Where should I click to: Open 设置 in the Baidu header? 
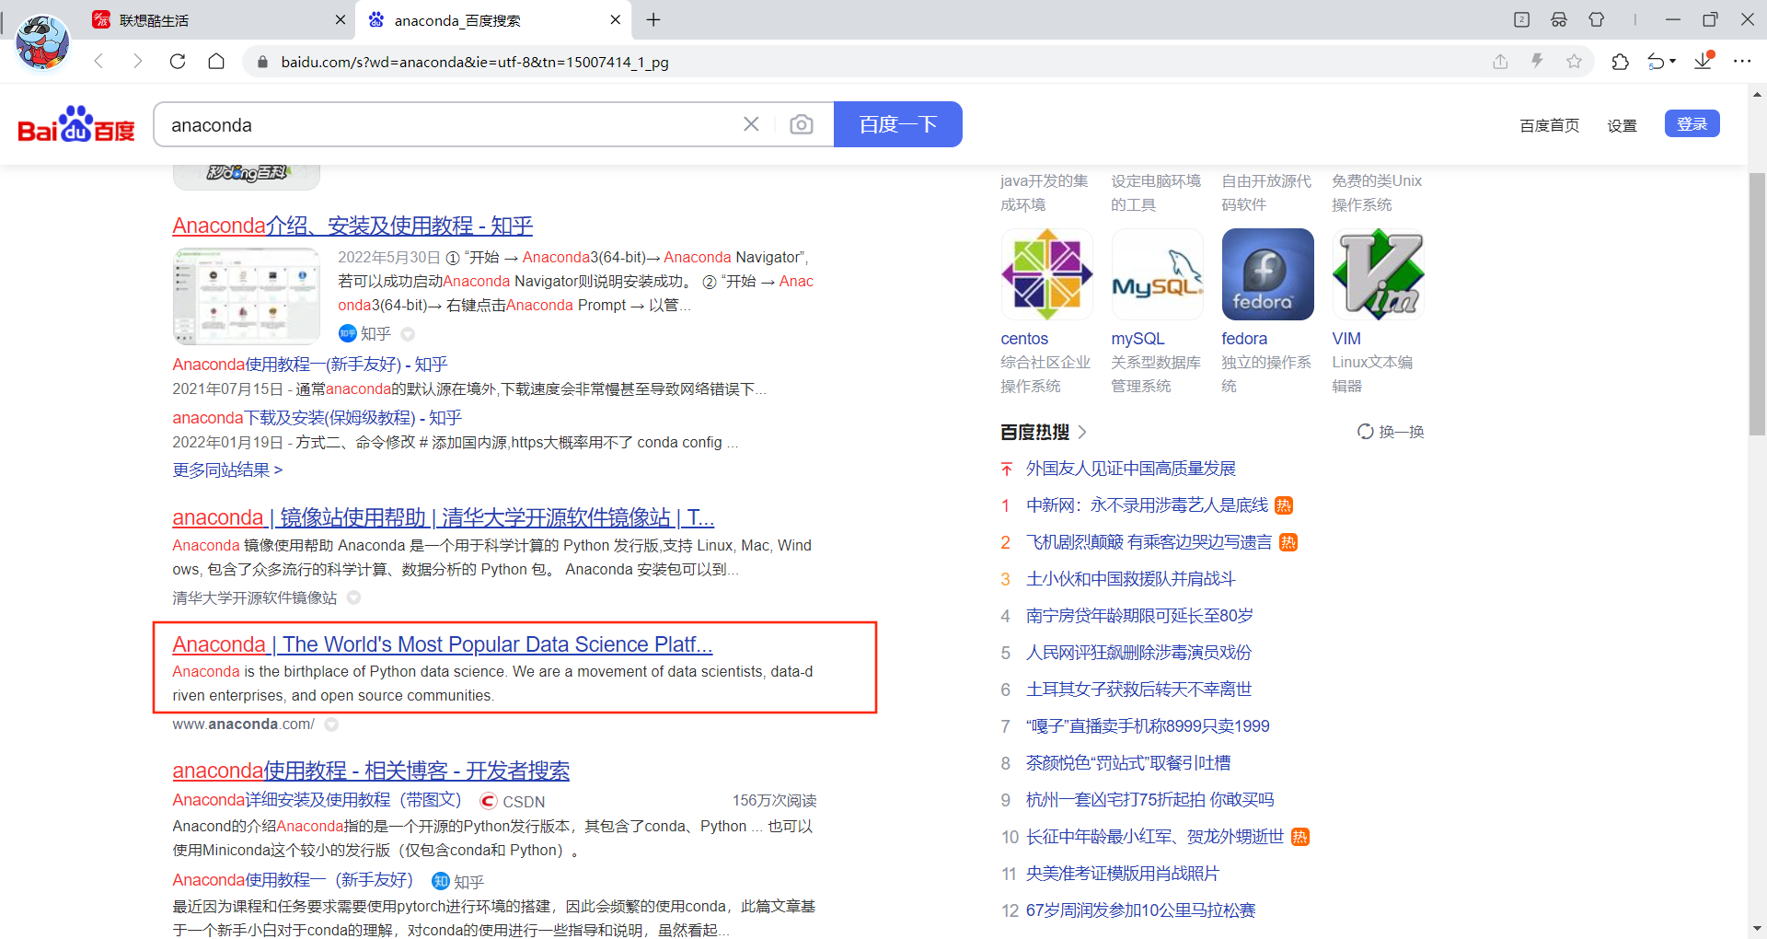point(1622,125)
